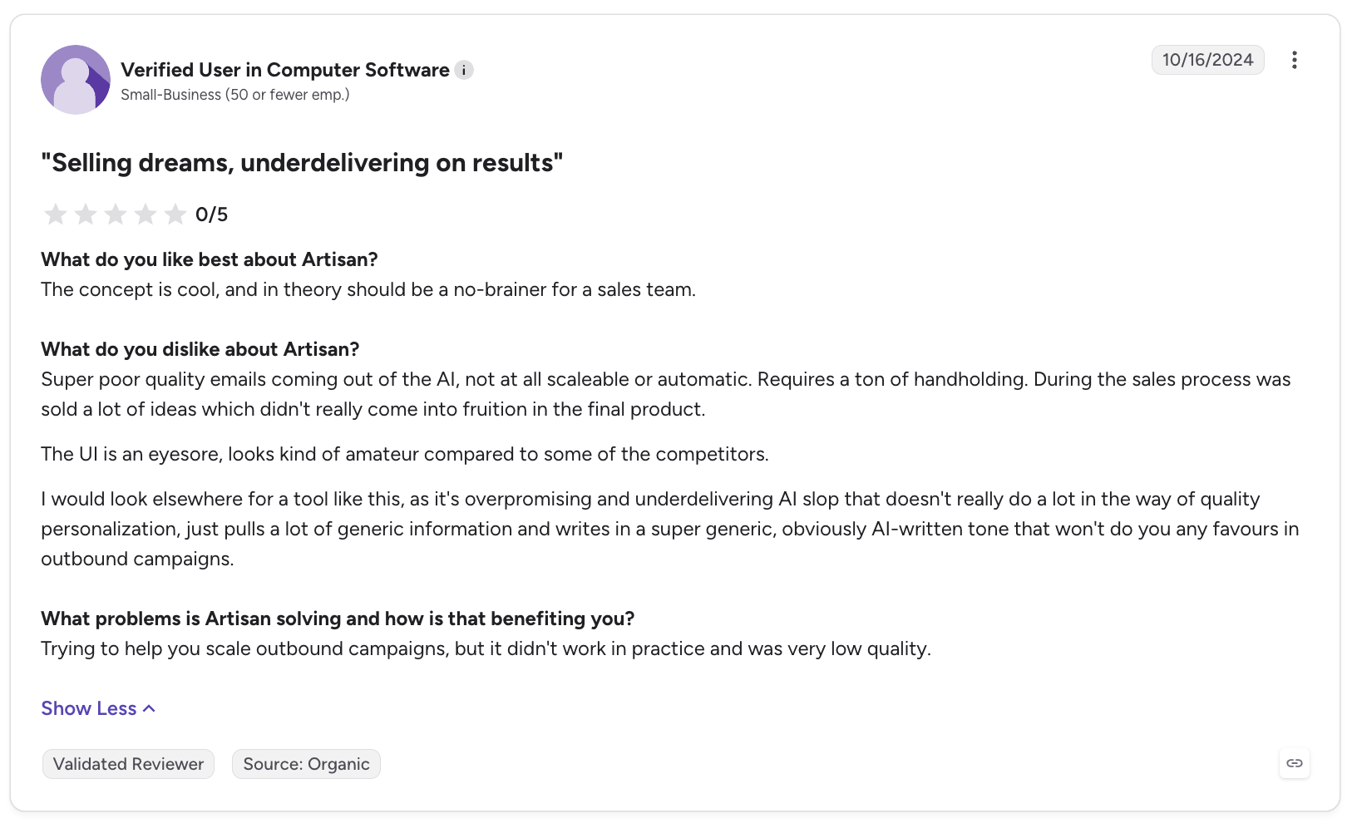Open the info icon beside reviewer name
The width and height of the screenshot is (1352, 833).
464,71
